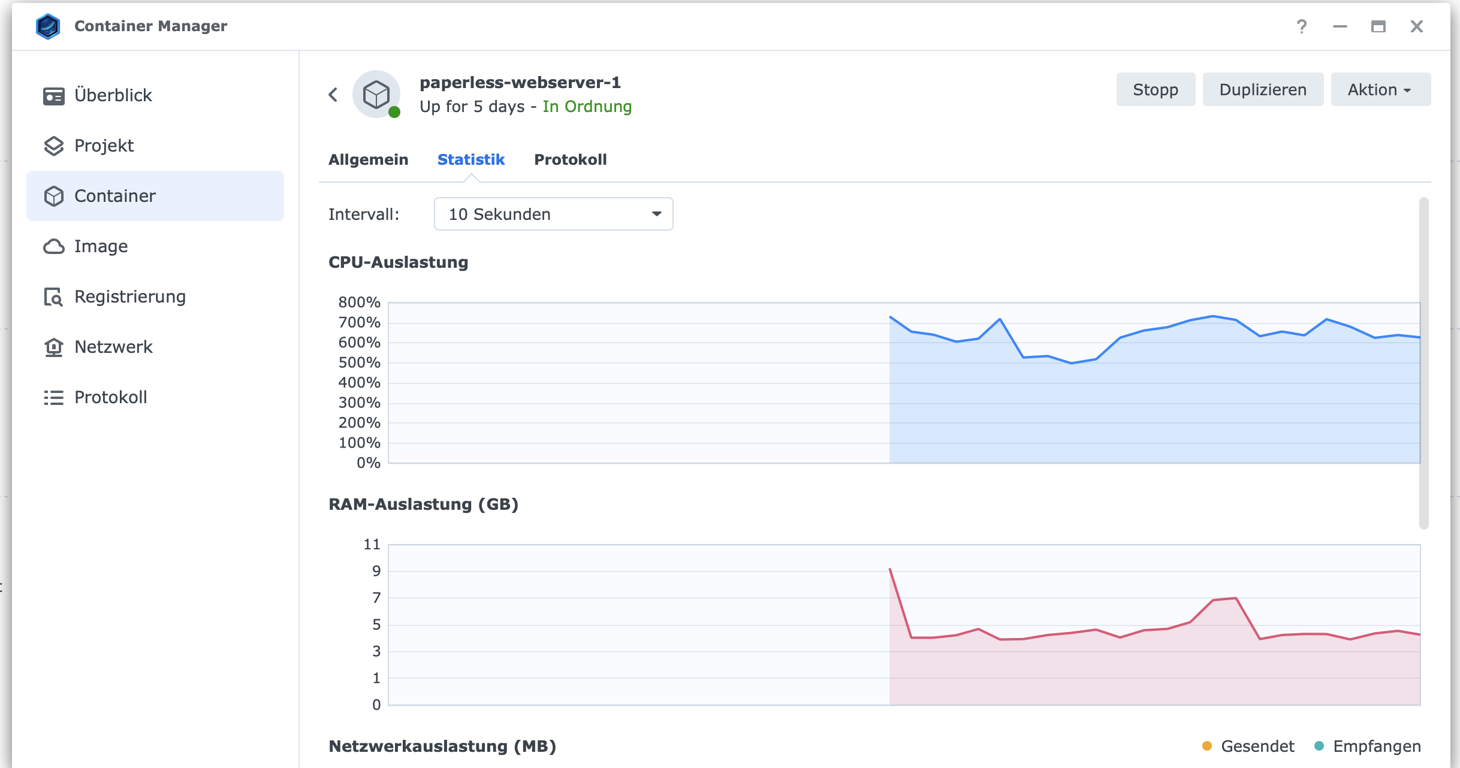This screenshot has height=768, width=1460.
Task: Toggle Gesendet legend entry in network chart
Action: click(x=1248, y=746)
